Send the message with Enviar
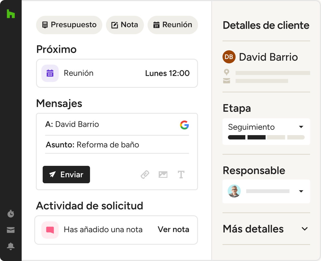The width and height of the screenshot is (321, 261). [66, 175]
